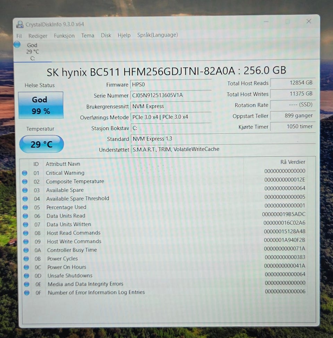The width and height of the screenshot is (333, 338).
Task: Click raw value 0000015128A48
Action: [x=284, y=232]
